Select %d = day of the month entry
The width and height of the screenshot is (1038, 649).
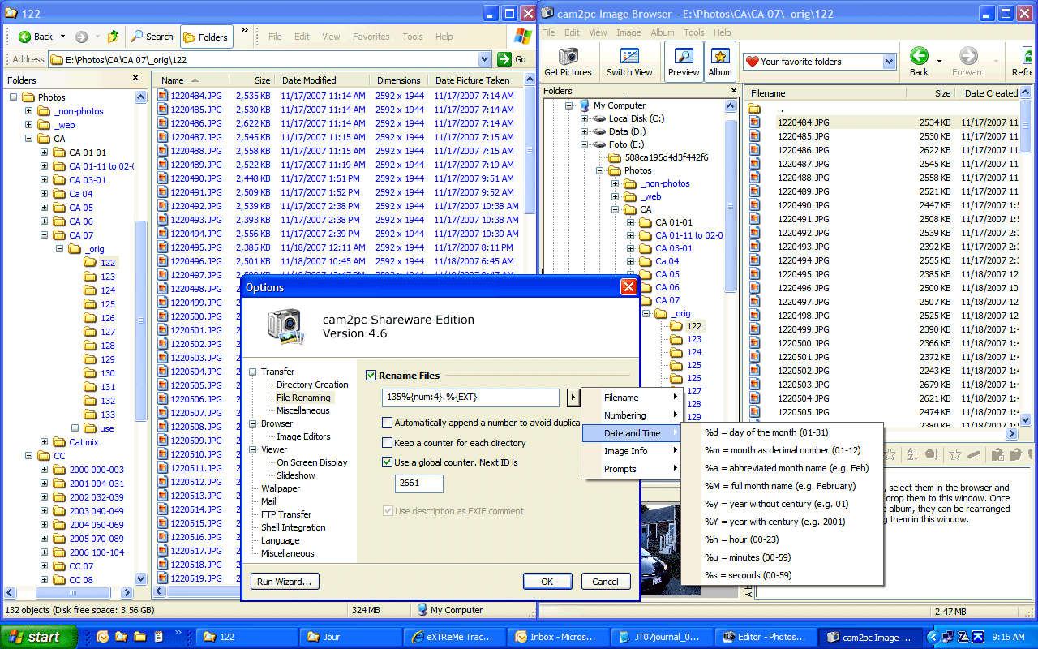pos(782,432)
